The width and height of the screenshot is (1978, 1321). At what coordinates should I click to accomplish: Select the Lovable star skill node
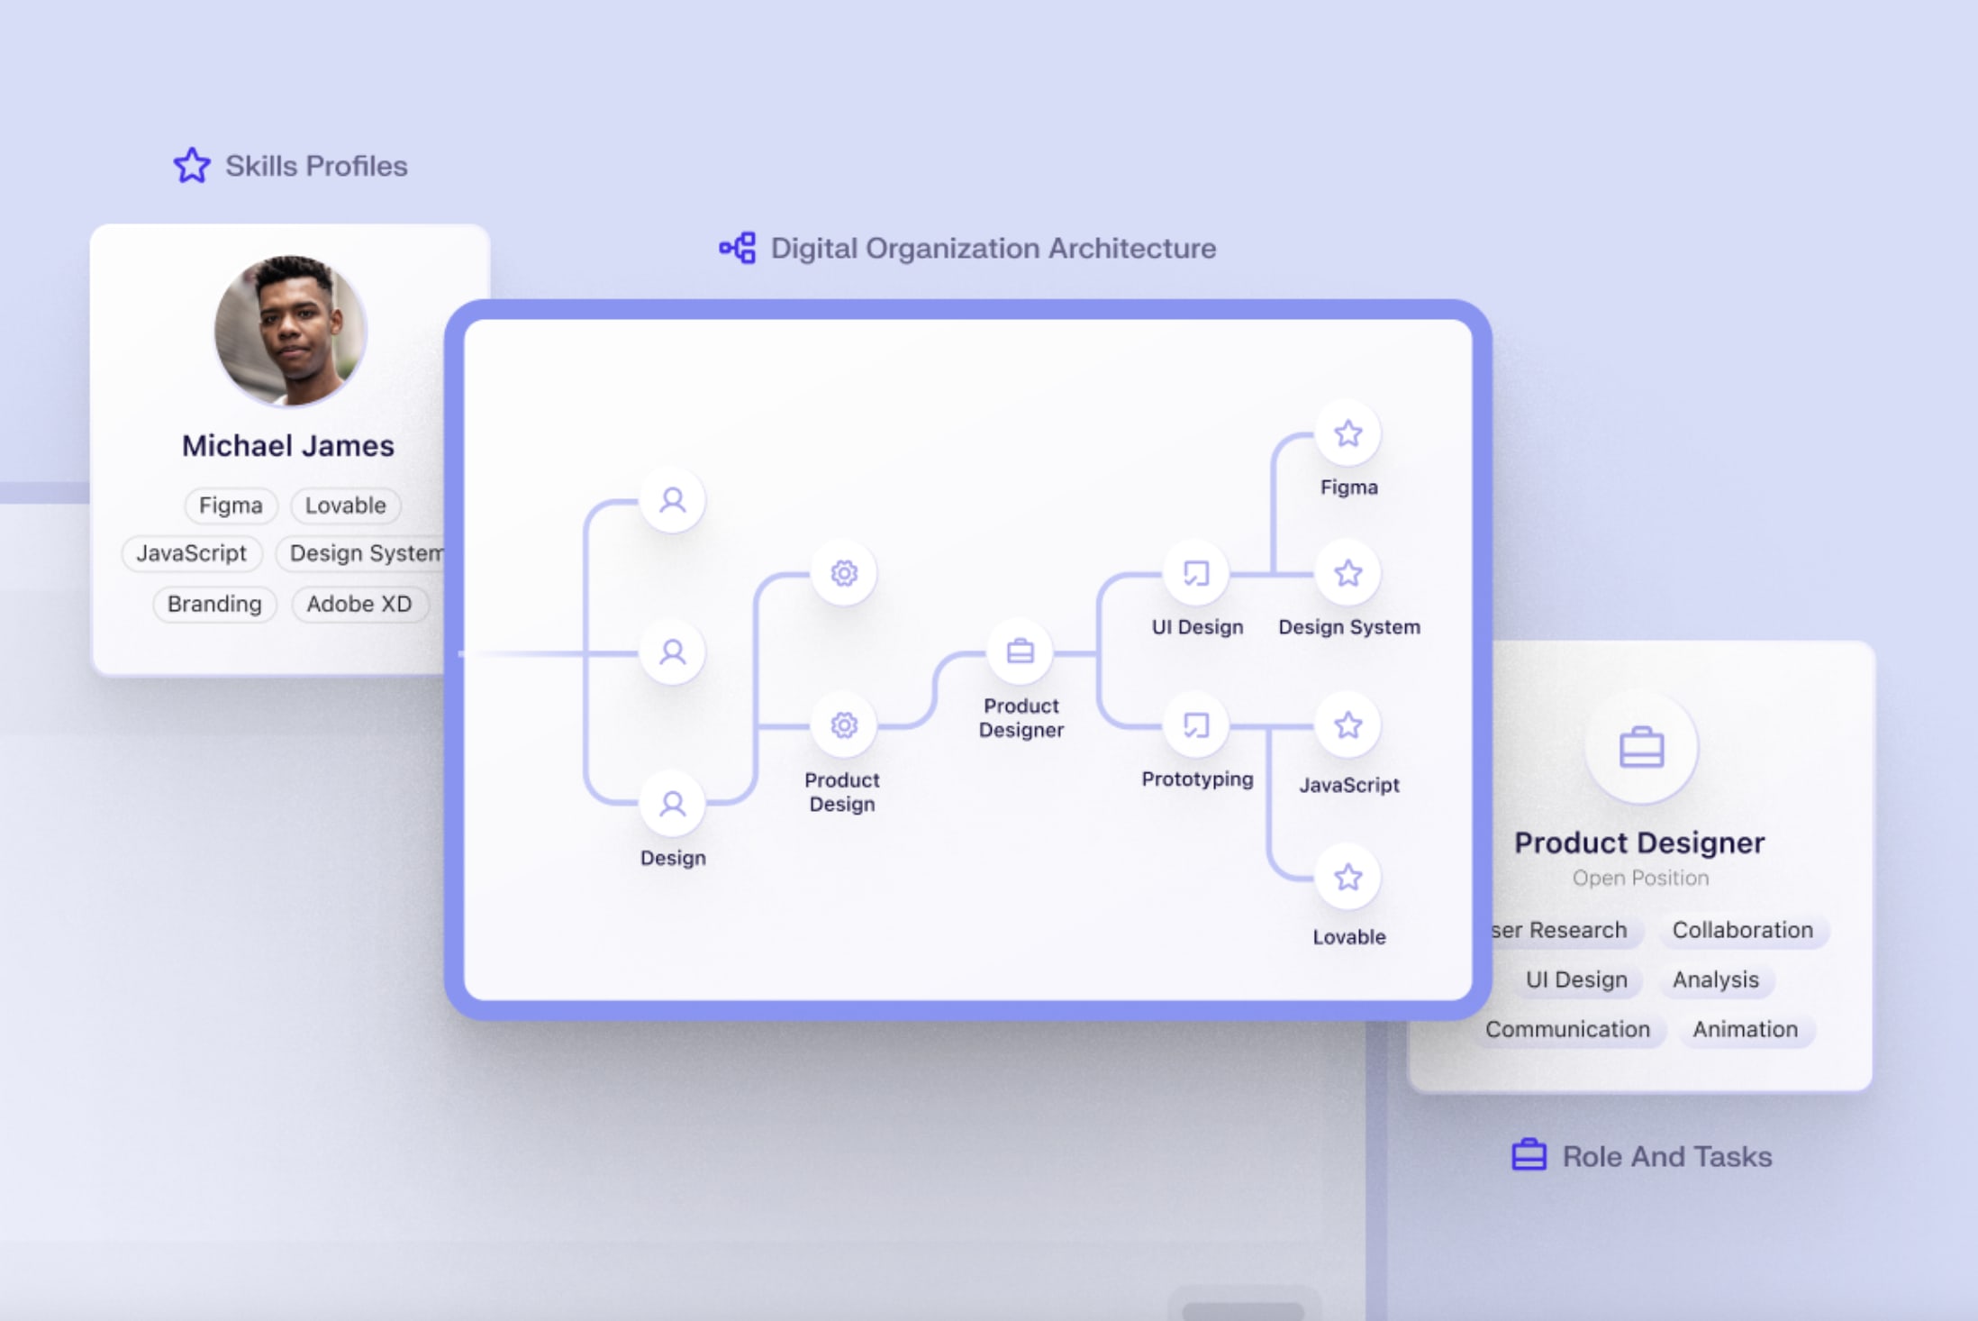coord(1348,877)
